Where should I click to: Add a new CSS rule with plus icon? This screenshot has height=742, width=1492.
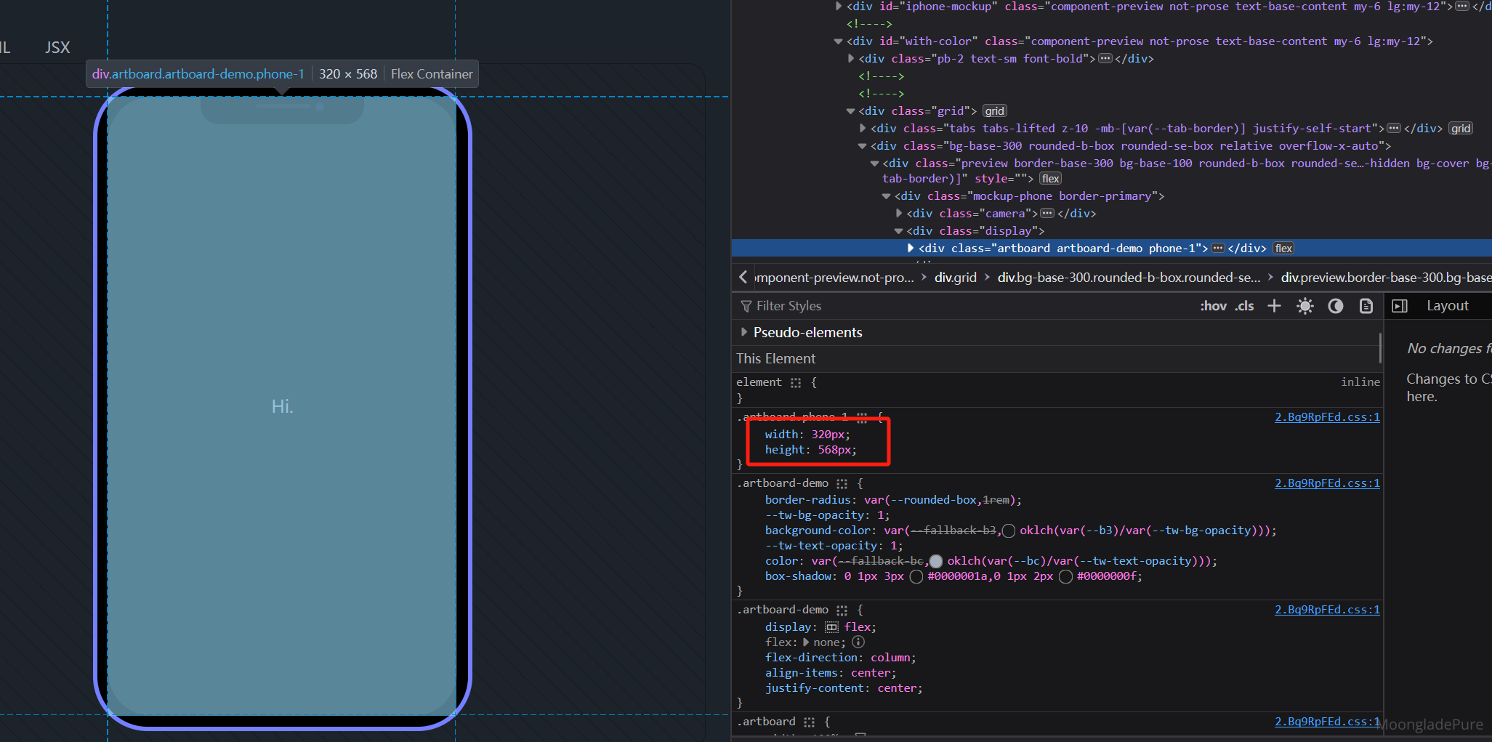1274,306
